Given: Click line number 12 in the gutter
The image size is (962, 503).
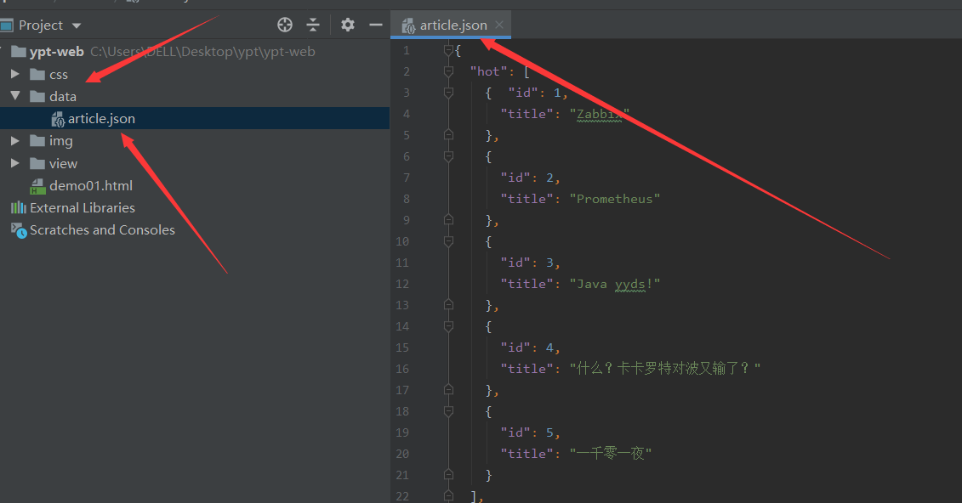Looking at the screenshot, I should click(401, 285).
